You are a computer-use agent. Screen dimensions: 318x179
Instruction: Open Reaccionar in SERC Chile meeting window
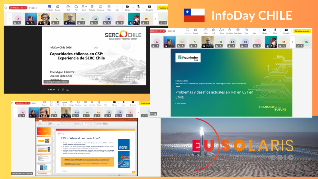(x=100, y=8)
